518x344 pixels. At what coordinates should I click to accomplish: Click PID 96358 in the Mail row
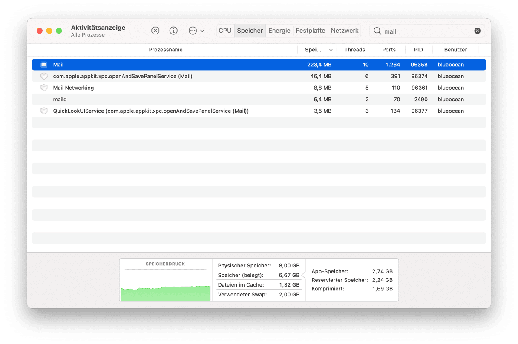[x=419, y=65]
